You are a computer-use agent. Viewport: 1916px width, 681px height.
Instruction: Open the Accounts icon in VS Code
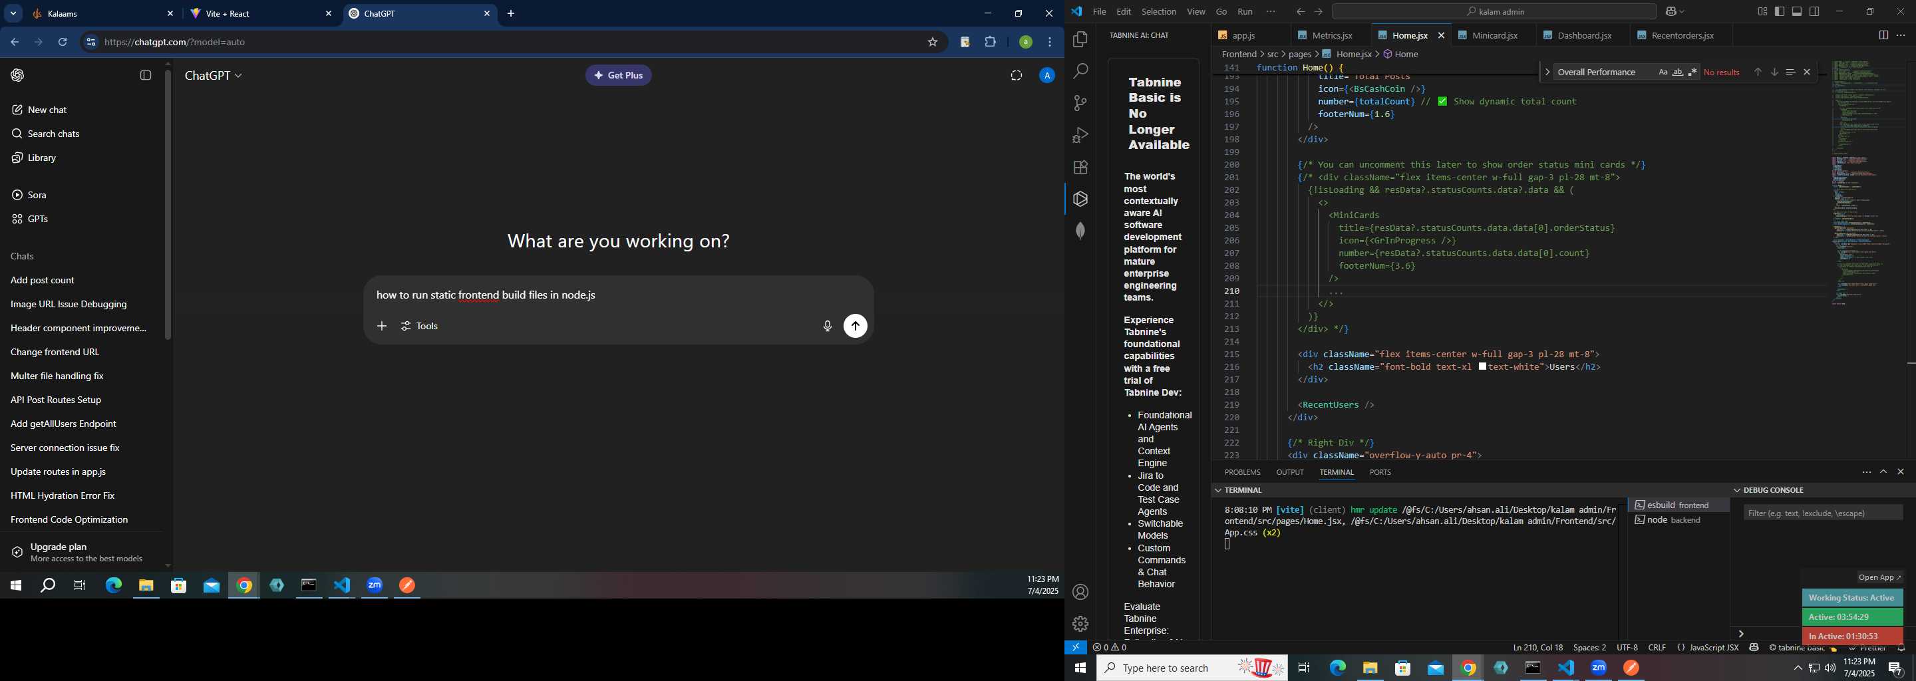[x=1080, y=593]
